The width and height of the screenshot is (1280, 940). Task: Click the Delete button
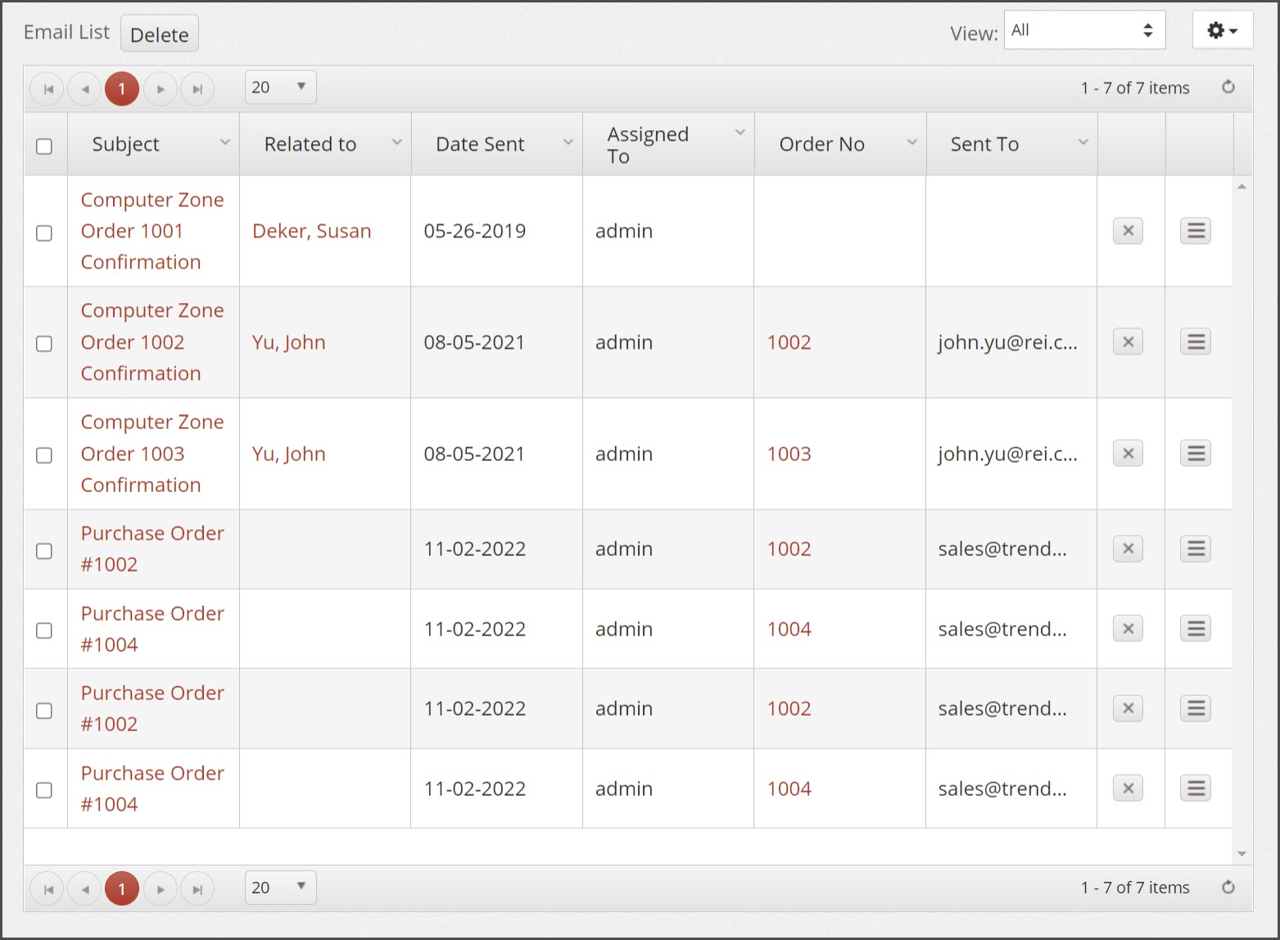tap(160, 34)
